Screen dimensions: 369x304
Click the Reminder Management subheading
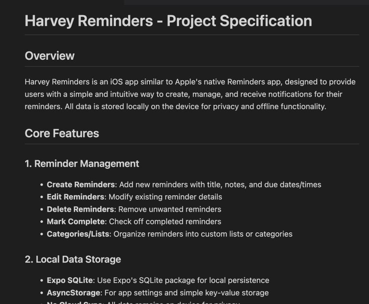82,164
